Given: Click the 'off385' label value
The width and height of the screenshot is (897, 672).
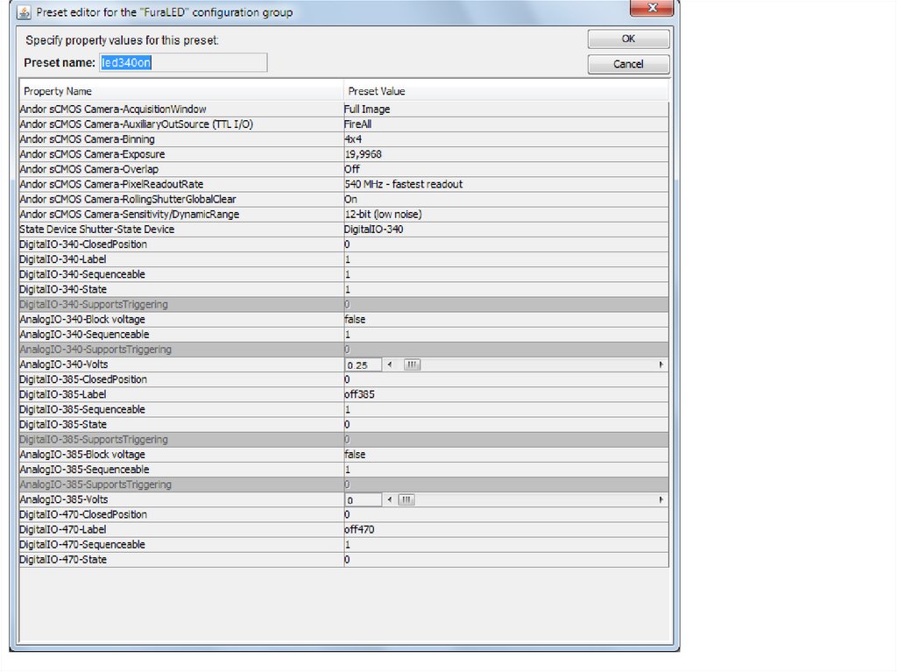Looking at the screenshot, I should pyautogui.click(x=359, y=394).
